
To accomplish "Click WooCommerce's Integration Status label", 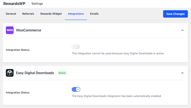I will (18, 50).
